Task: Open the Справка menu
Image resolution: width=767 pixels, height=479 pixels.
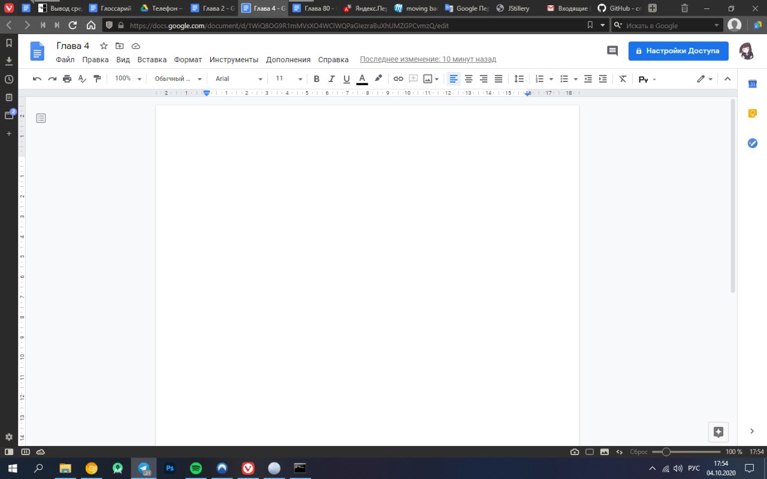Action: coord(333,59)
